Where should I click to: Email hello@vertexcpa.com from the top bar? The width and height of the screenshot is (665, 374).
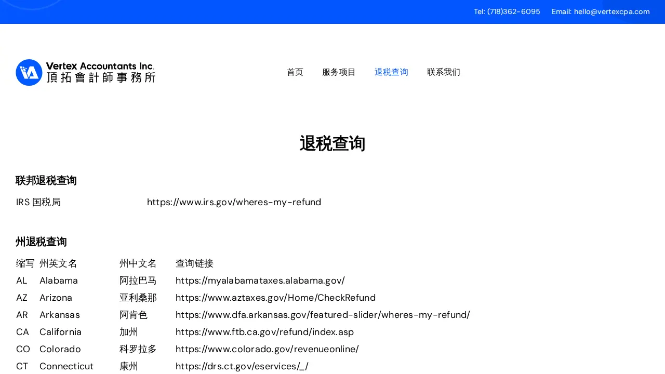[x=601, y=11]
